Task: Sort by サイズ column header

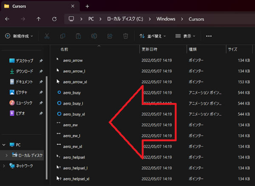Action: [x=232, y=49]
